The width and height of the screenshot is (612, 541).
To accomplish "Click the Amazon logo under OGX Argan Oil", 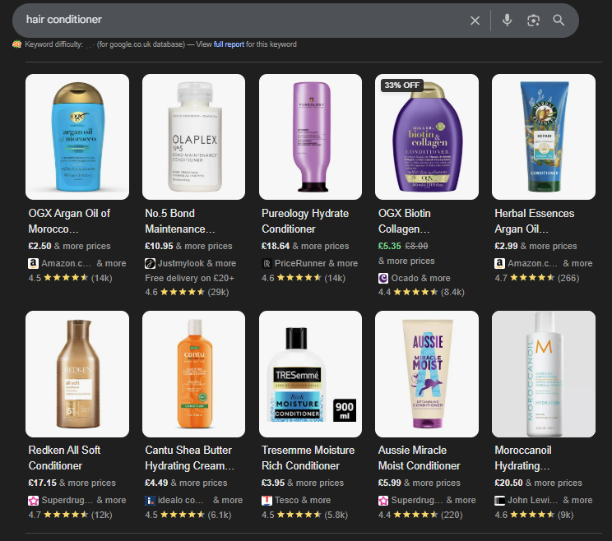I will tap(33, 263).
